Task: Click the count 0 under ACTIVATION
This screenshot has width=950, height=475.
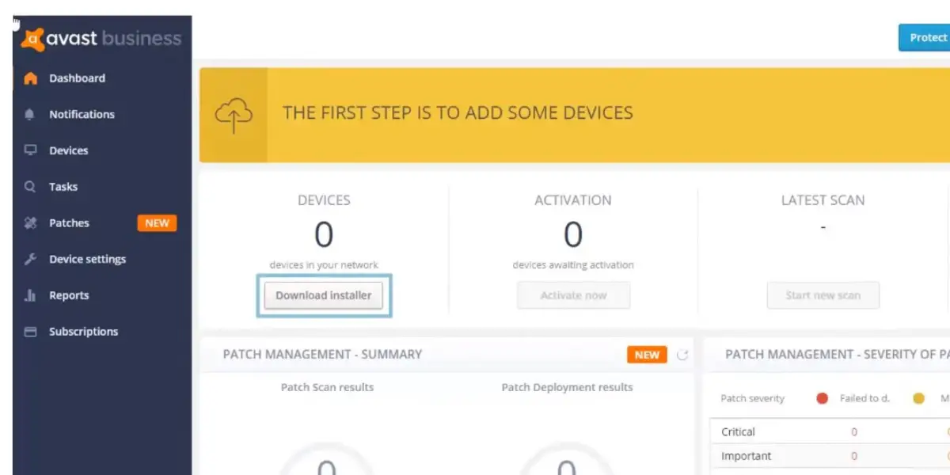Action: pos(573,234)
